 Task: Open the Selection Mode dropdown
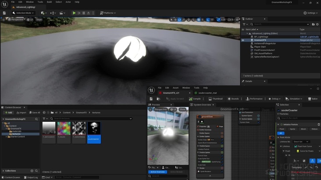tap(24, 13)
